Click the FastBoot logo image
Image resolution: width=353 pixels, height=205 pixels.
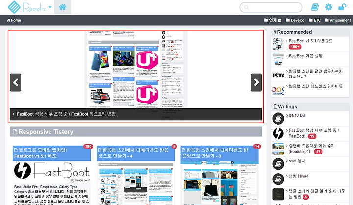52,172
